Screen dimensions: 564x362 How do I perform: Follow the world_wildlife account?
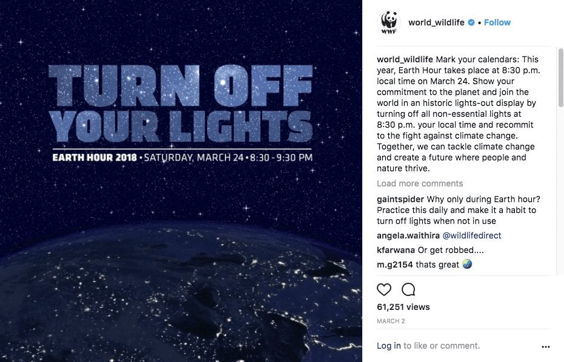pos(497,22)
